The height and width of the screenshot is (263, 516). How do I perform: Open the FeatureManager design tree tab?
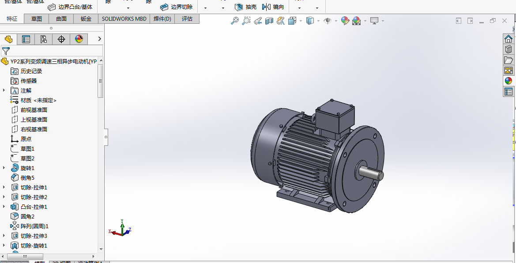click(8, 39)
